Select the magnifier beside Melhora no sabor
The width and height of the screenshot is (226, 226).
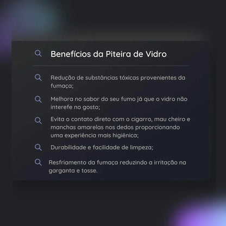click(x=38, y=99)
